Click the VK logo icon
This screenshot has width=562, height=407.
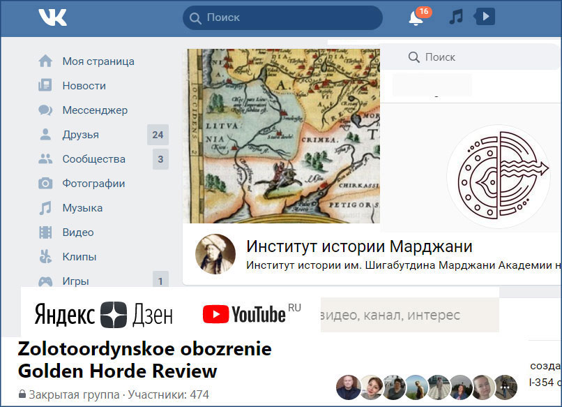53,17
